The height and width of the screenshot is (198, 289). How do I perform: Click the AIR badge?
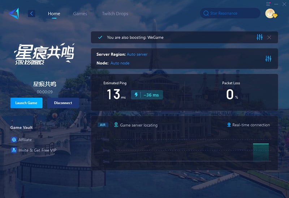click(103, 125)
